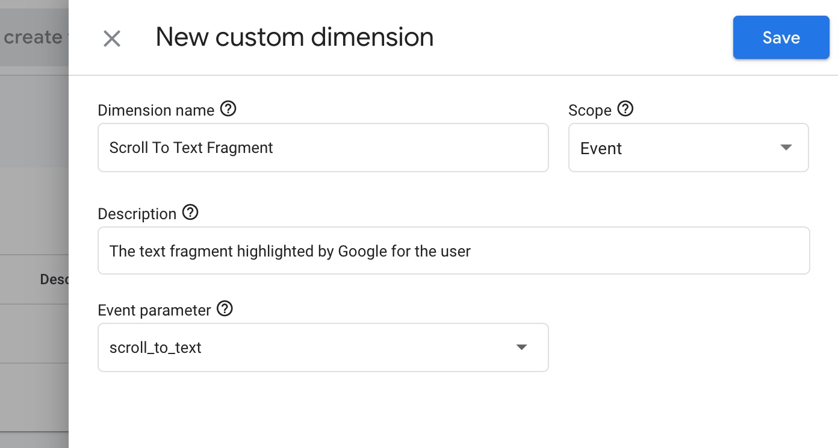Open the Scope help tooltip icon
The width and height of the screenshot is (838, 448).
point(625,109)
